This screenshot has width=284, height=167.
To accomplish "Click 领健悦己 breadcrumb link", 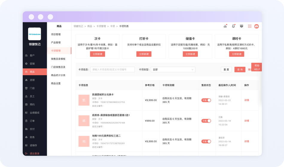I will point(78,26).
